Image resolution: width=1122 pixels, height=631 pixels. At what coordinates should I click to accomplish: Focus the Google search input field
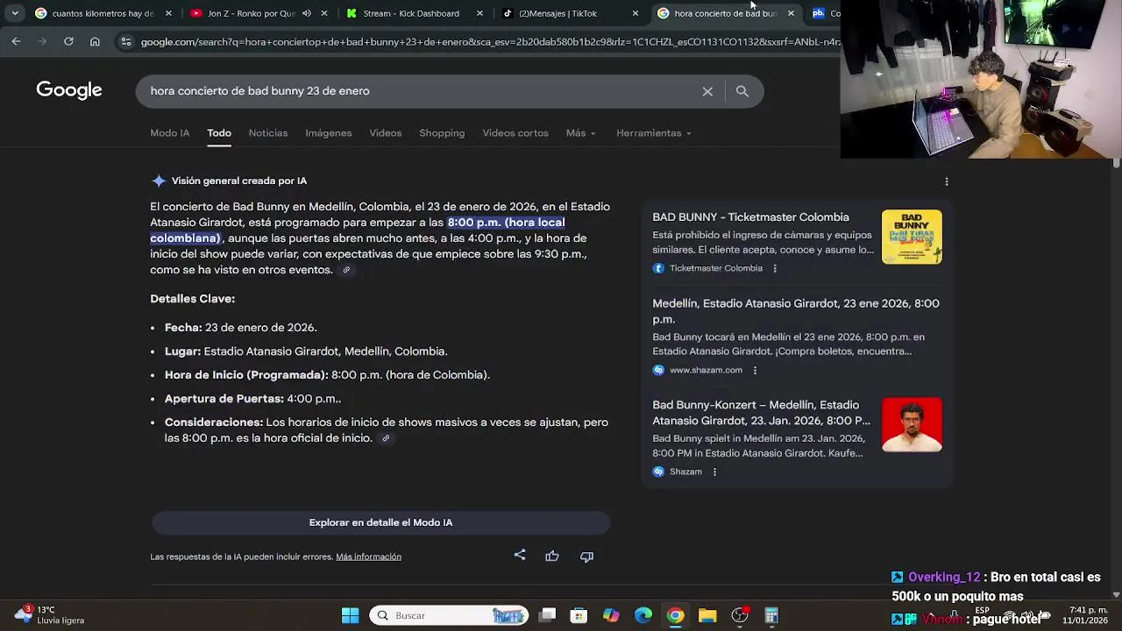click(x=421, y=91)
